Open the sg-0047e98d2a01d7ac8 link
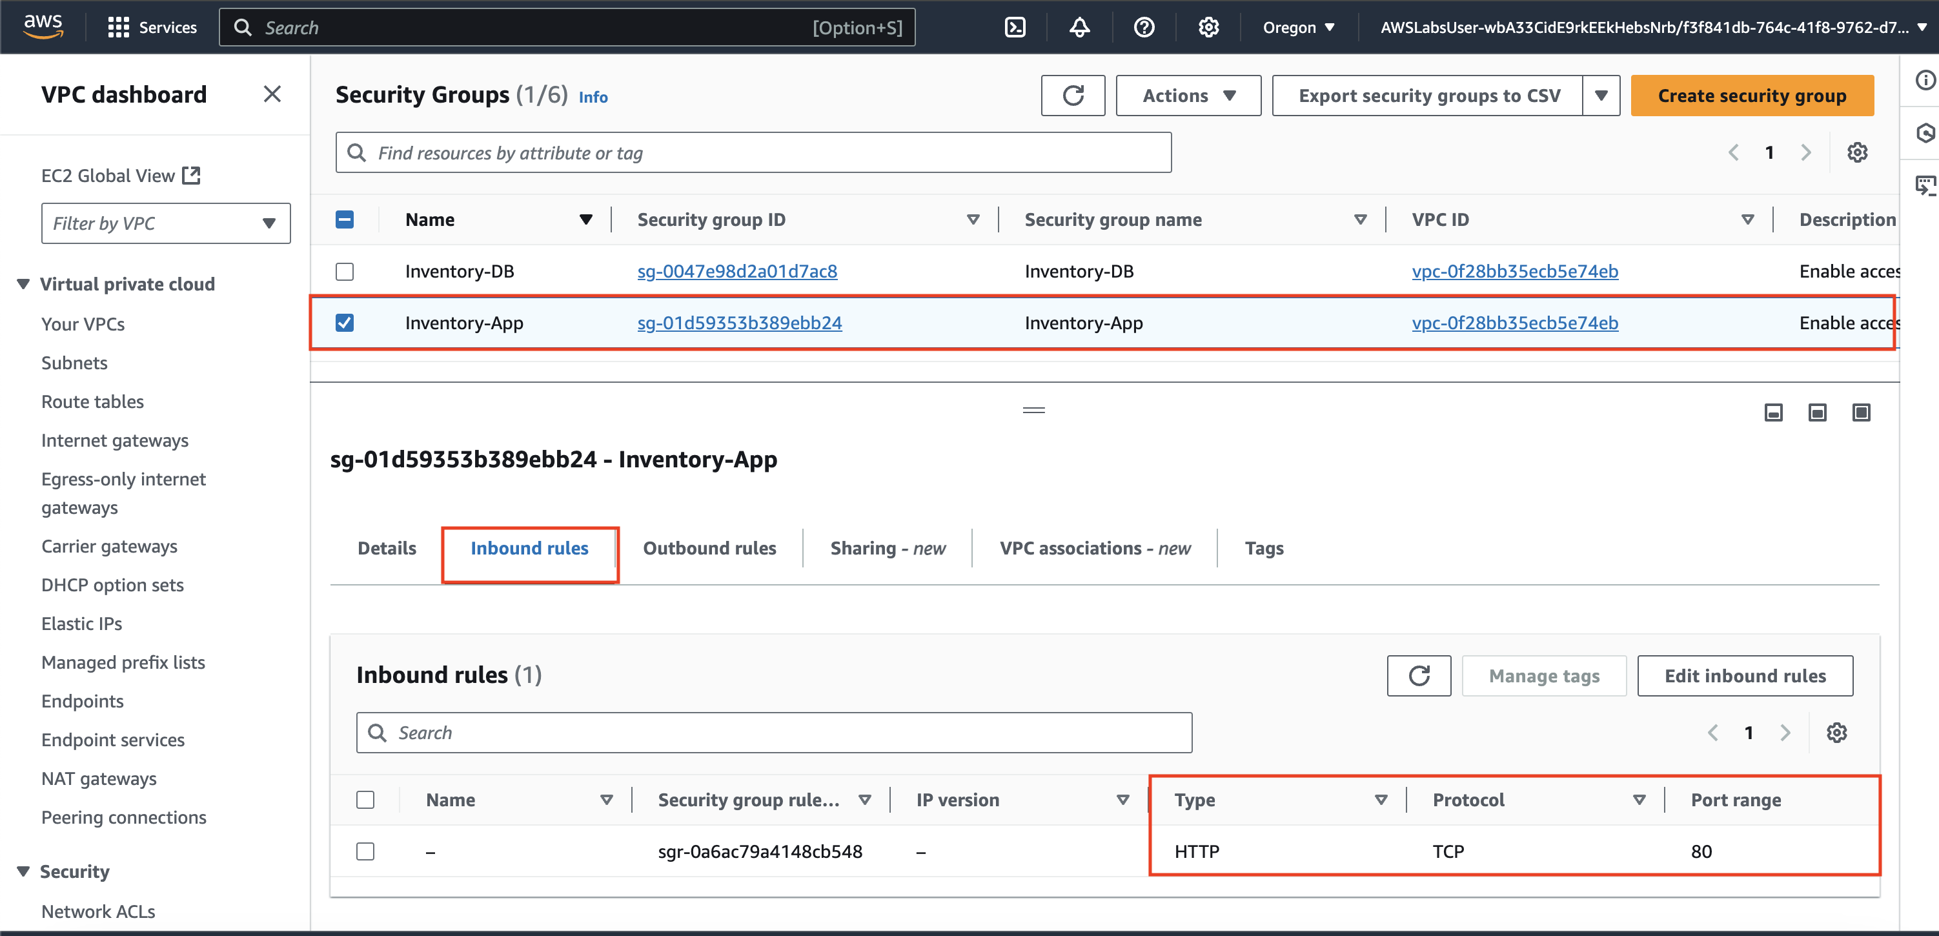 coord(737,271)
